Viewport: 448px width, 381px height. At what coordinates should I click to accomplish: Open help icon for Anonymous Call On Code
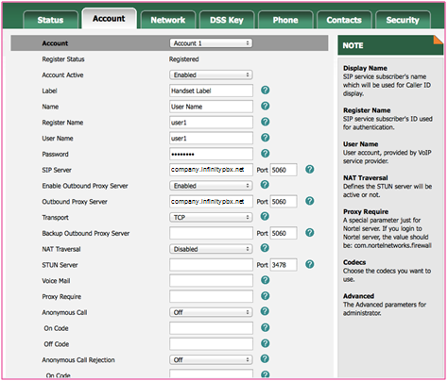(x=266, y=327)
